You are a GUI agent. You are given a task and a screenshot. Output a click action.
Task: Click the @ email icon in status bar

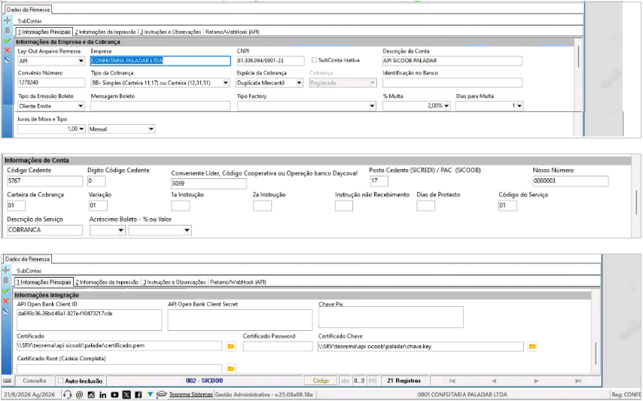(x=80, y=394)
